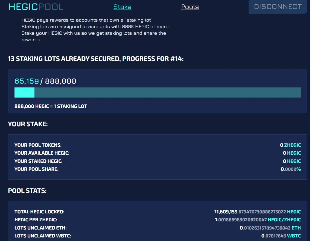Click the LOTS UNCLAIMED ETH label

(40, 228)
